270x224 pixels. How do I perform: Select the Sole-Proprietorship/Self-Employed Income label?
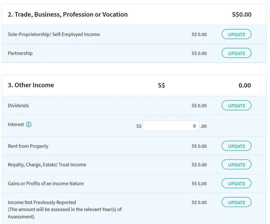(54, 34)
